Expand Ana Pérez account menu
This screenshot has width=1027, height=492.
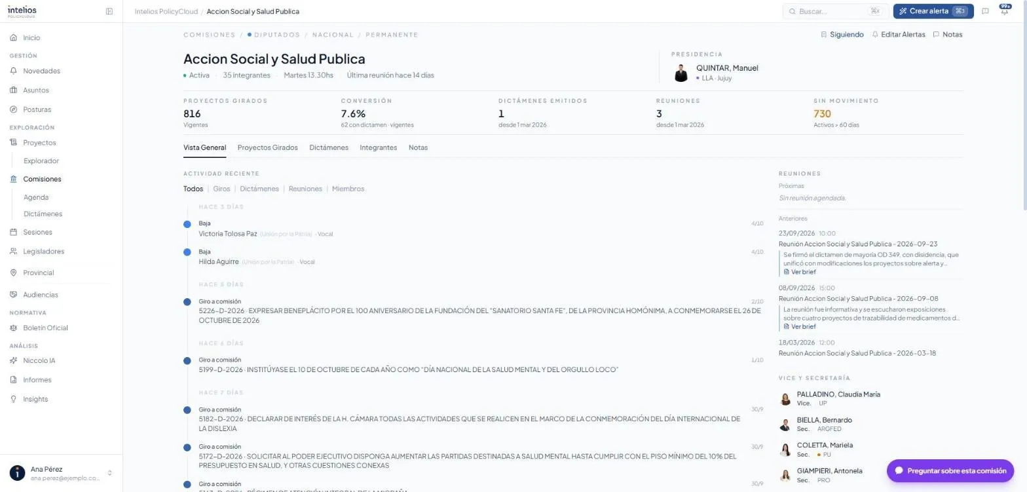coord(61,473)
